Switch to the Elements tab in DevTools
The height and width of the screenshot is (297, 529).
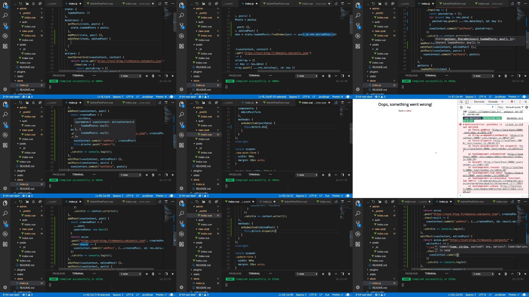[479, 102]
